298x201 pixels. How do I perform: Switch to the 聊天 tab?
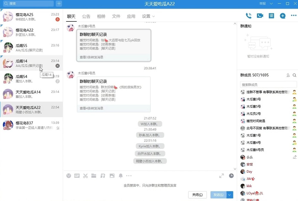tap(71, 17)
